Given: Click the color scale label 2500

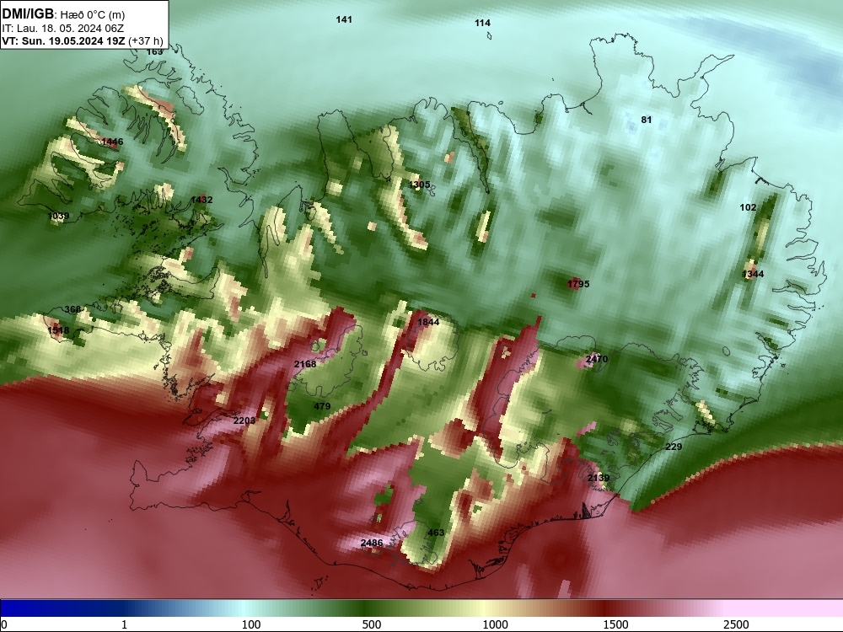Looking at the screenshot, I should [736, 624].
